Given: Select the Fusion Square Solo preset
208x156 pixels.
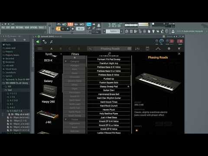Looking at the screenshot, I should [x=109, y=83].
